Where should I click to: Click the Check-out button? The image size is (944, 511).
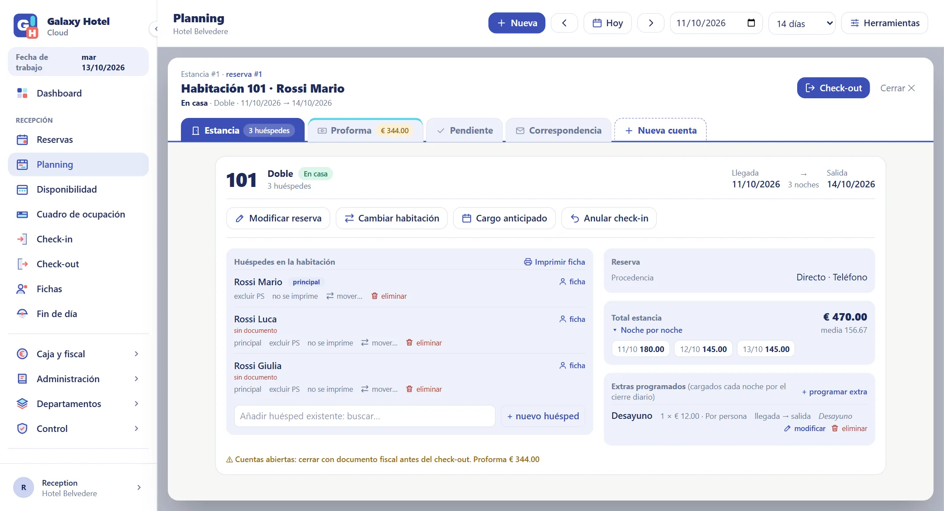click(833, 88)
